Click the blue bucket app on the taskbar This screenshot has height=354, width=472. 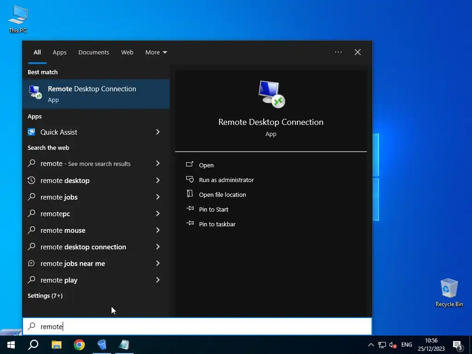coord(102,345)
